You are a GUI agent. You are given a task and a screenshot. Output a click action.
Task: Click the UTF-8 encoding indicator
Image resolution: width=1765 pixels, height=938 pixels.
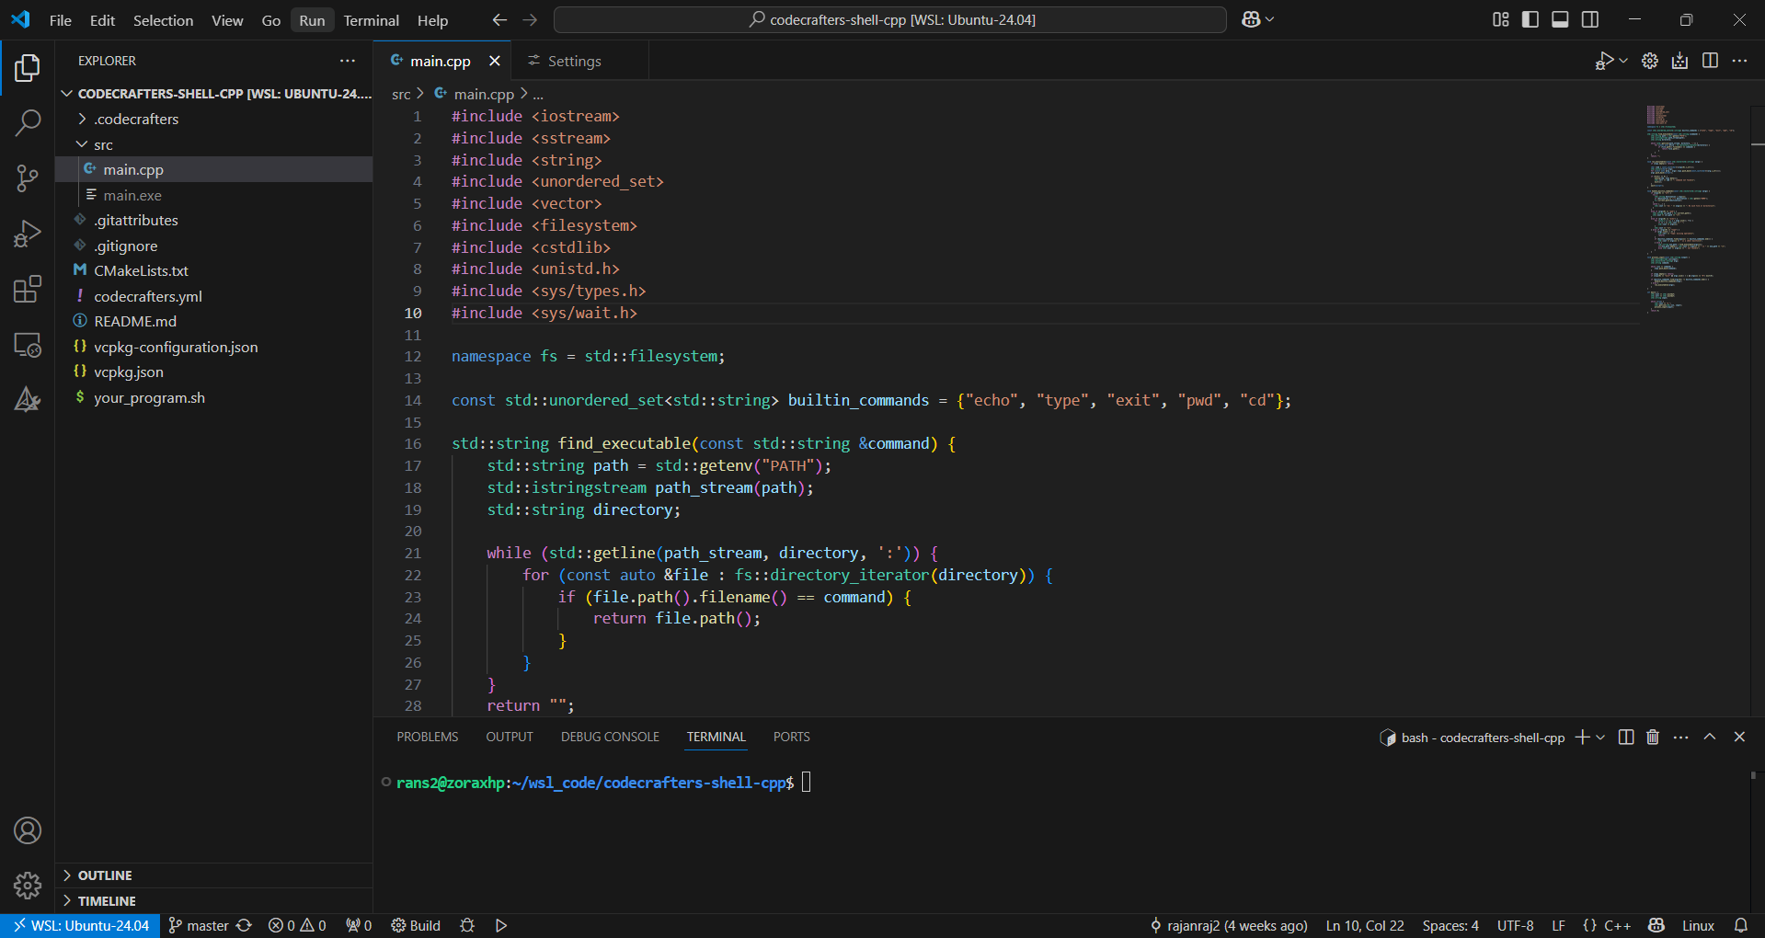[x=1515, y=925]
